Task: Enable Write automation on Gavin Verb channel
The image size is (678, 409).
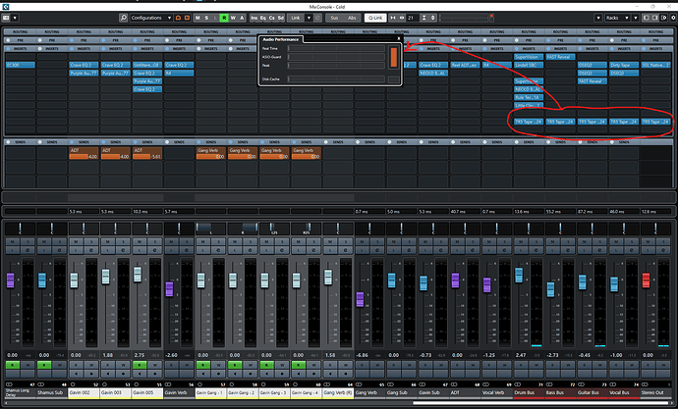Action: point(187,365)
